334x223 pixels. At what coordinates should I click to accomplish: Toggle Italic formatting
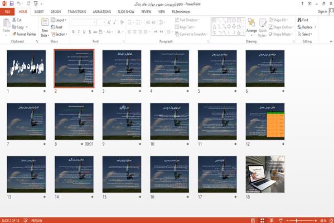click(79, 32)
